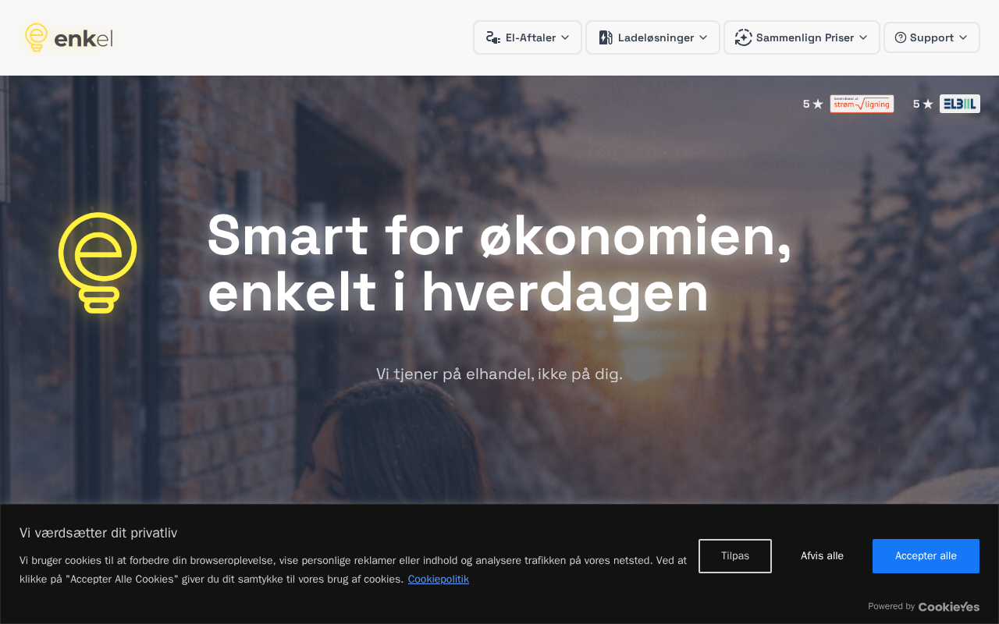Open the Sammenlign Priser menu

(802, 37)
